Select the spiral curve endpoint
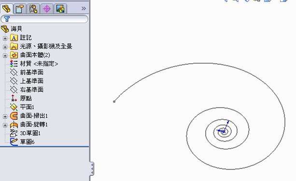The image size is (296, 181). pyautogui.click(x=114, y=101)
